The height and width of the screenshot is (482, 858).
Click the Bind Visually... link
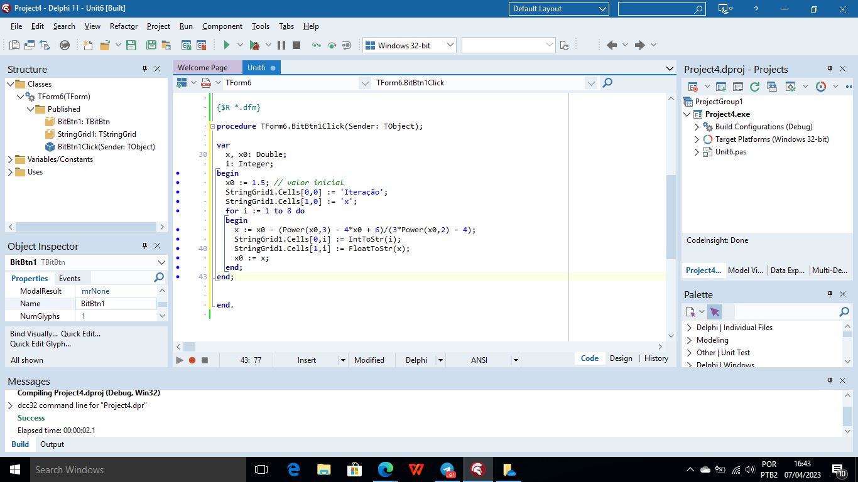click(x=34, y=334)
